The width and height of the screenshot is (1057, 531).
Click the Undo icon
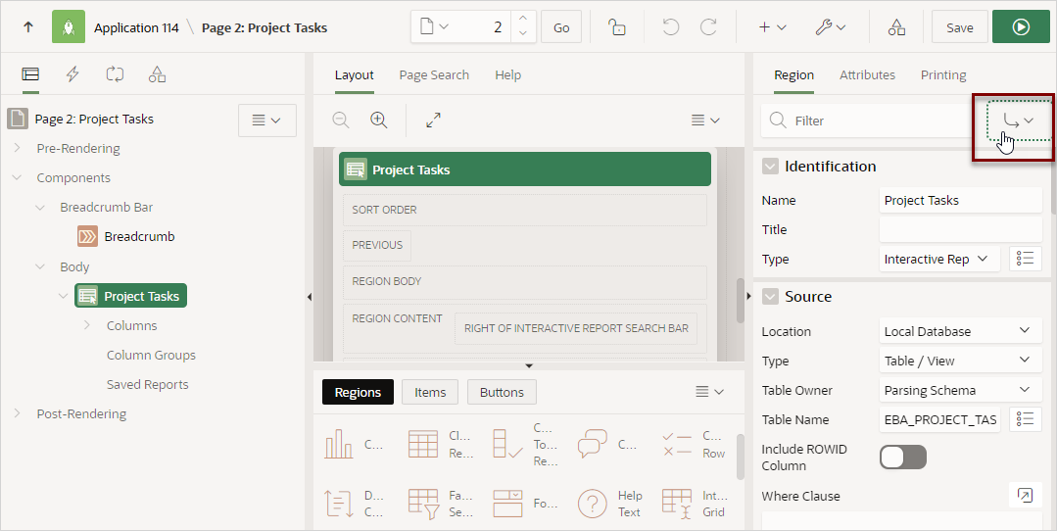coord(670,27)
